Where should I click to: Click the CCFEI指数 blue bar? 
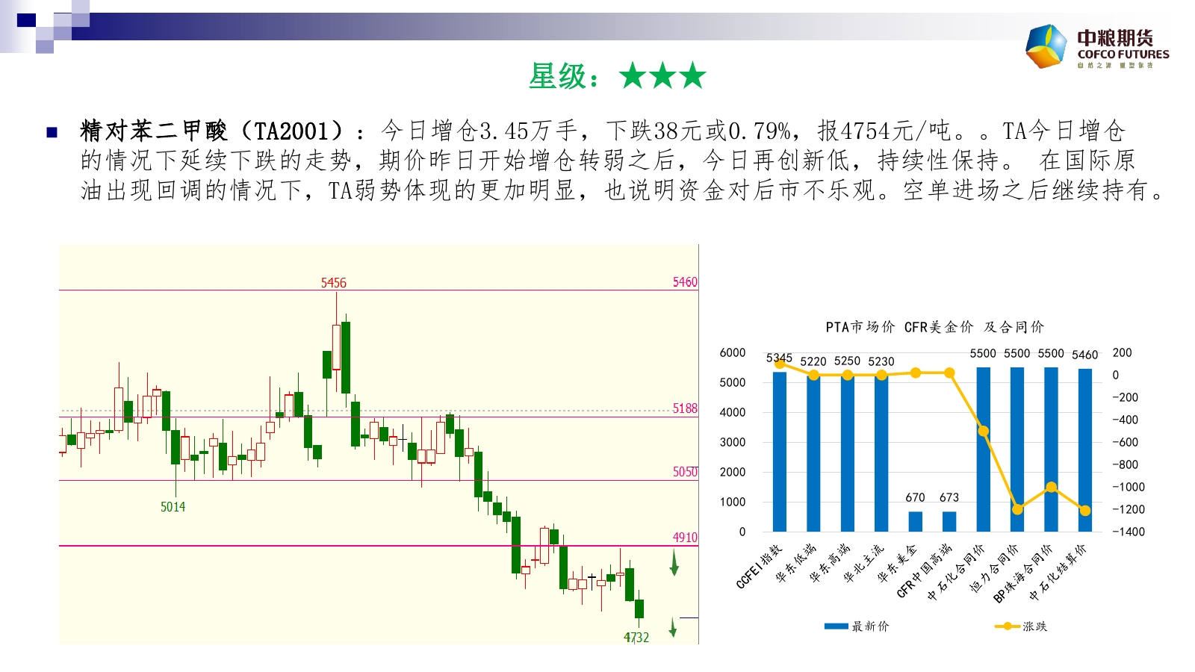click(779, 452)
